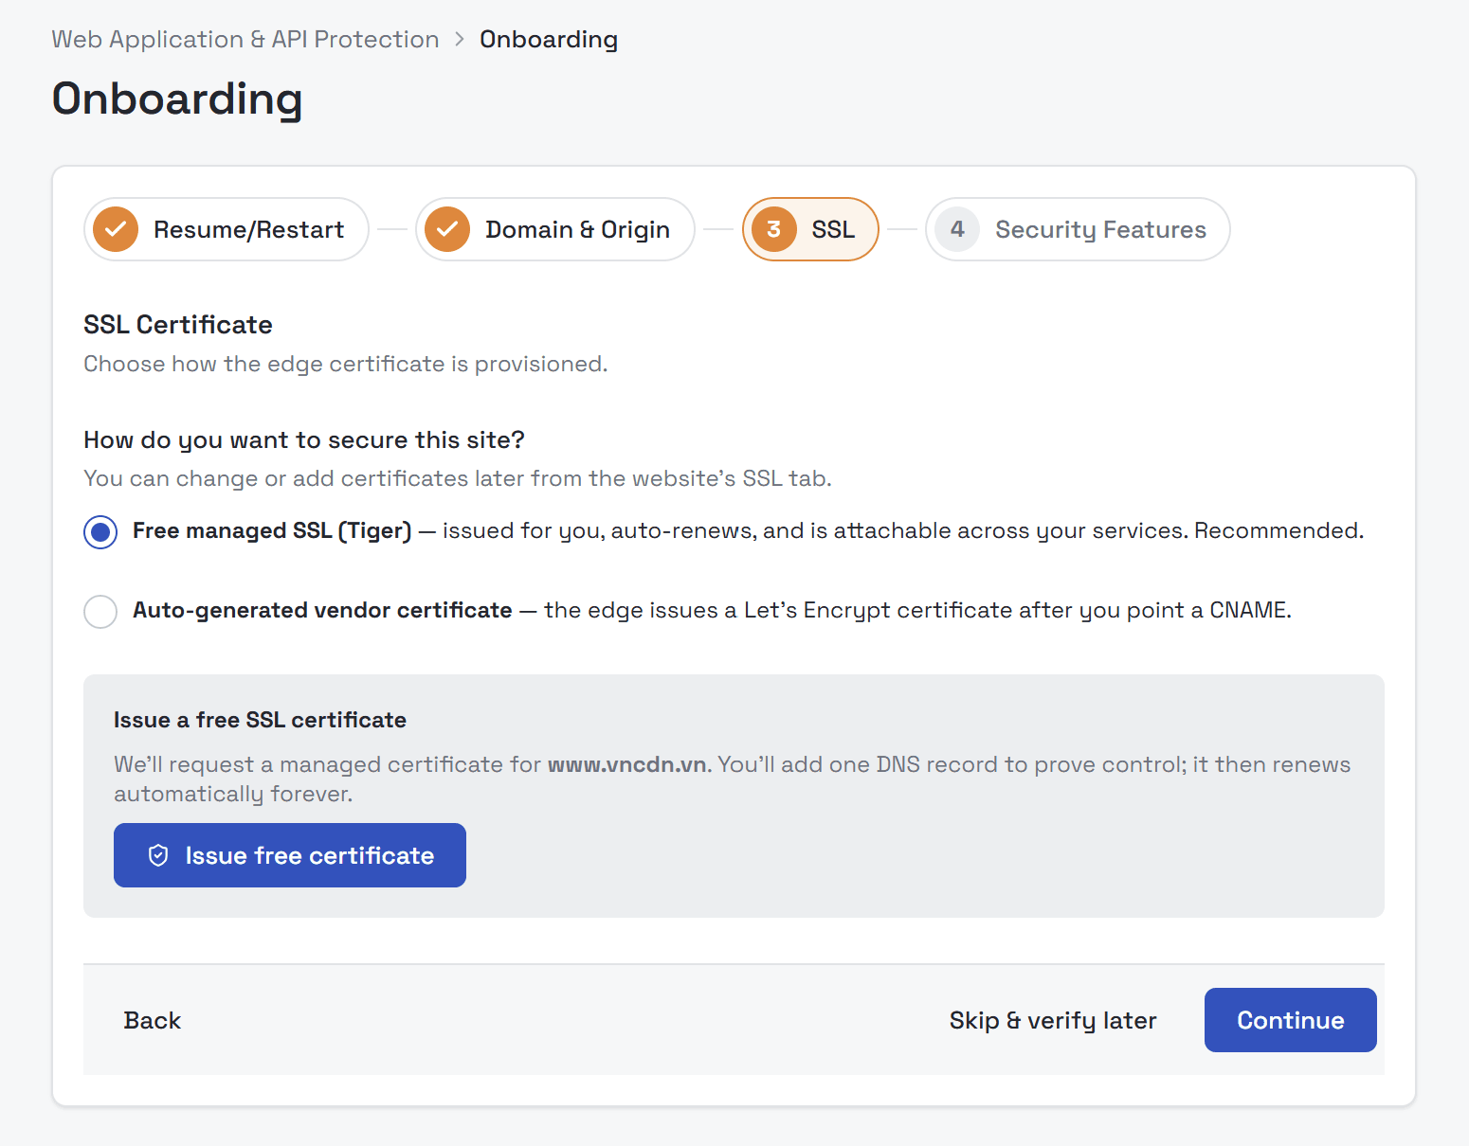This screenshot has width=1469, height=1146.
Task: Click the Free managed SSL (Tiger) label text
Action: point(272,530)
